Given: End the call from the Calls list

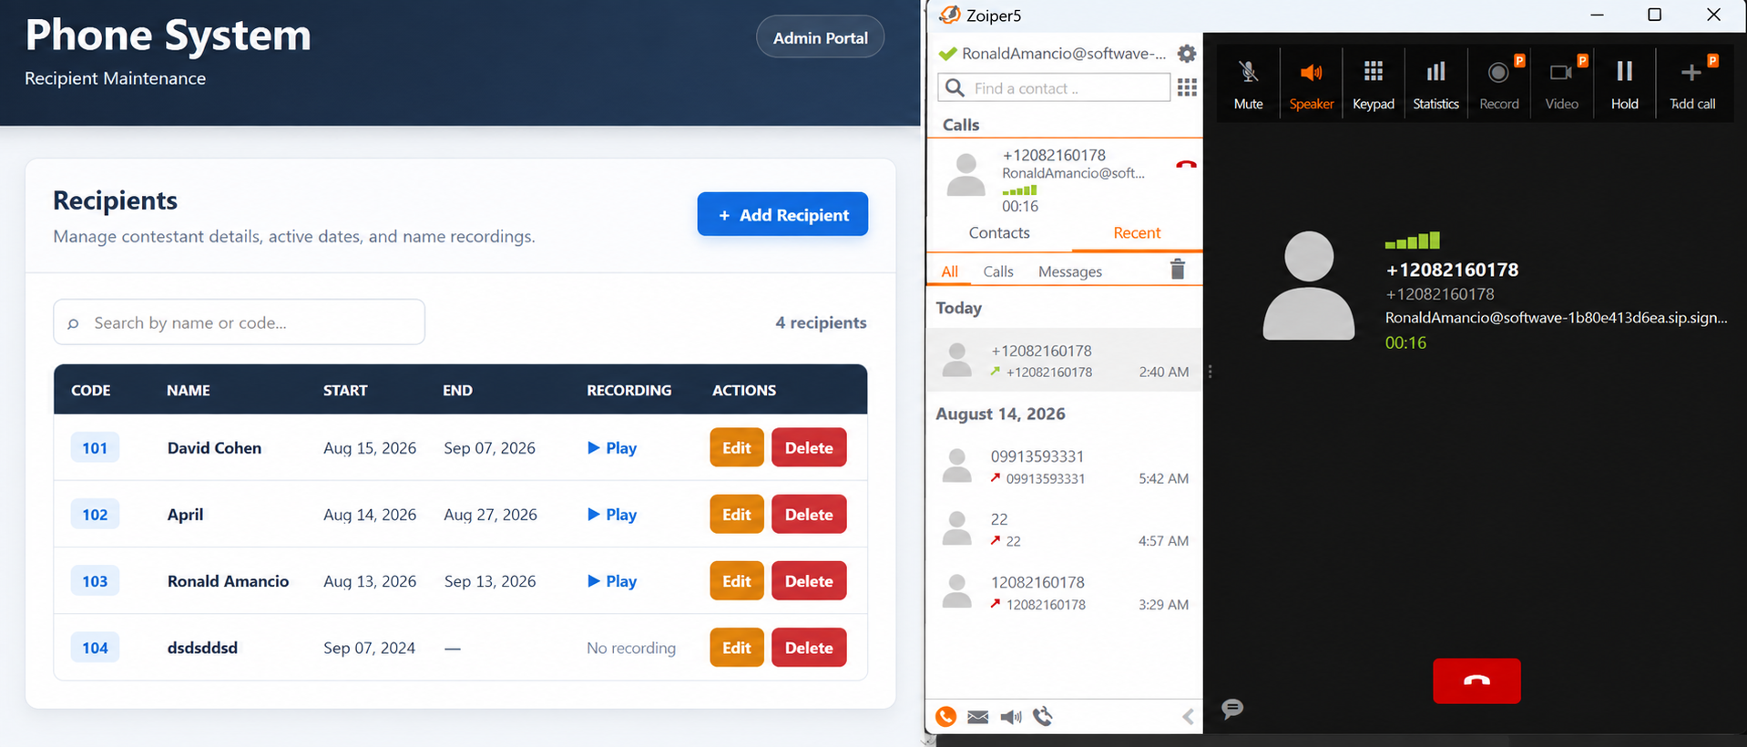Looking at the screenshot, I should click(x=1185, y=165).
